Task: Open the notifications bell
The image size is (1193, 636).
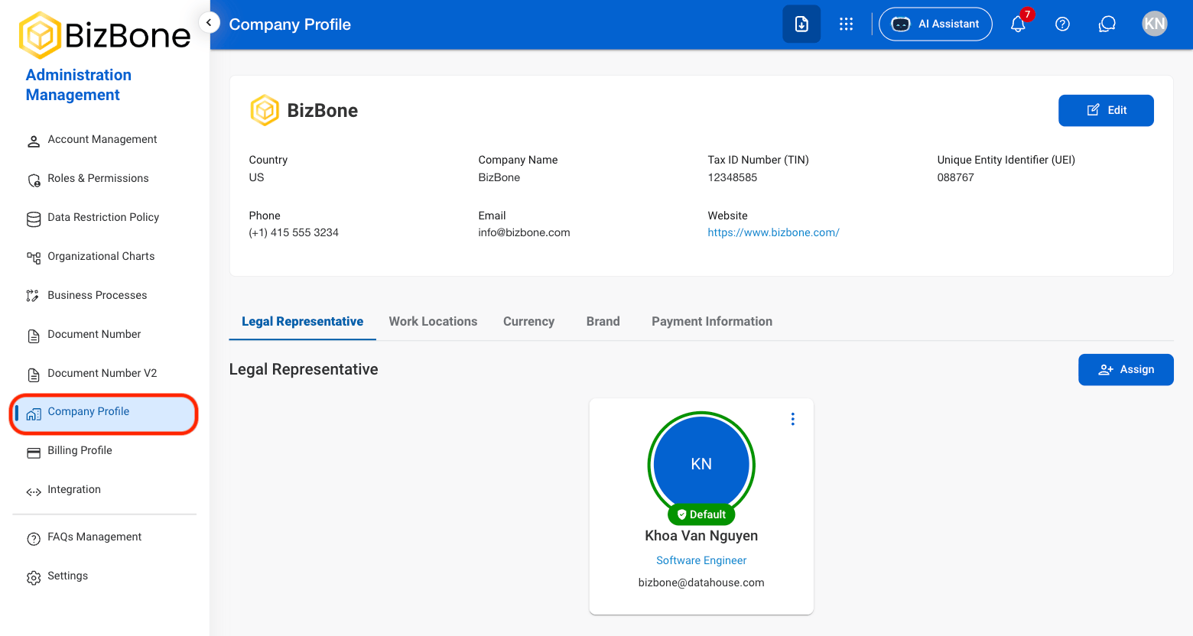Action: point(1018,24)
